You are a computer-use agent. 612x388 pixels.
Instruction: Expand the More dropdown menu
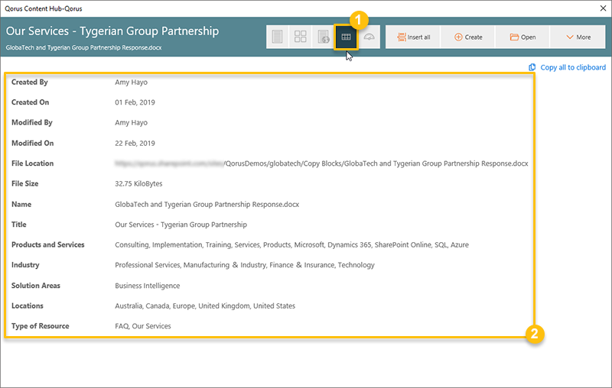point(578,37)
